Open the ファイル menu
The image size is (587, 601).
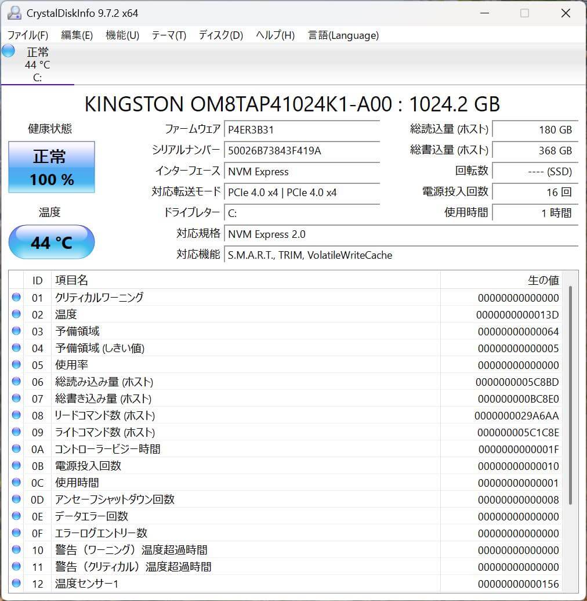click(x=26, y=35)
